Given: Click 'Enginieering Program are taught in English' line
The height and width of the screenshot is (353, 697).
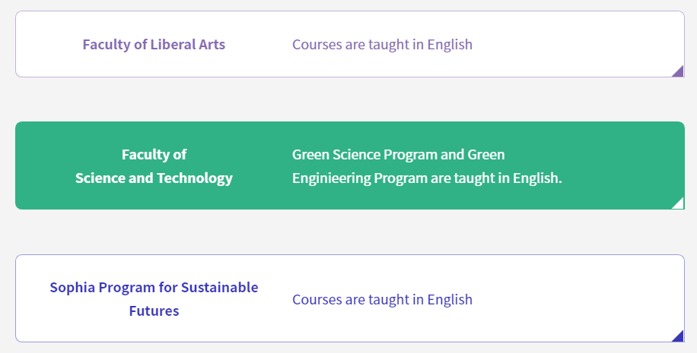Looking at the screenshot, I should [427, 178].
